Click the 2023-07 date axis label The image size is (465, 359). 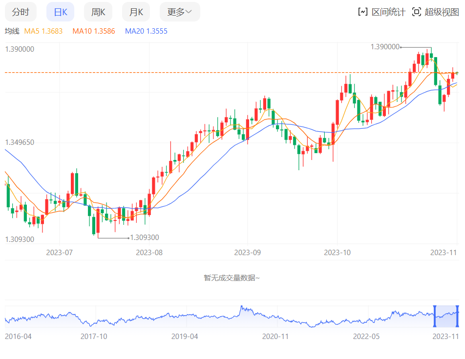[x=59, y=253]
